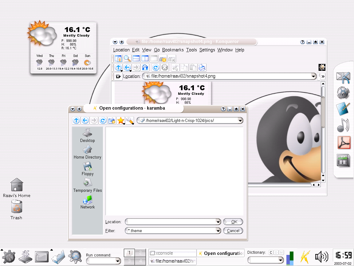The width and height of the screenshot is (354, 266).
Task: Switch to xconsole taskbar entry
Action: (172, 253)
